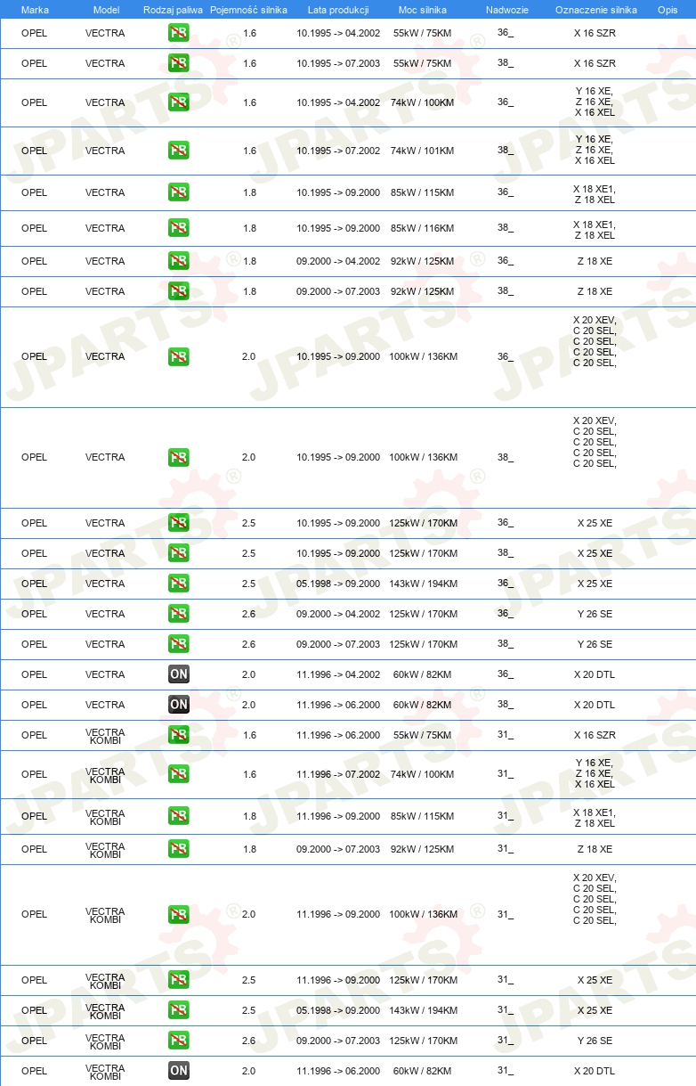Screen dimensions: 696x1086
Task: Select ON diesel icon of Vectra X 20 DTL 38_ row
Action: [x=178, y=705]
